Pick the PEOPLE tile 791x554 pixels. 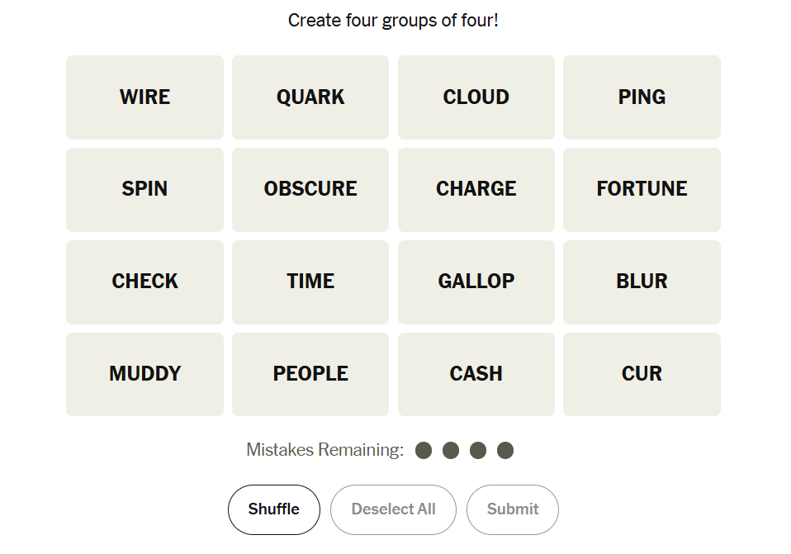coord(310,374)
